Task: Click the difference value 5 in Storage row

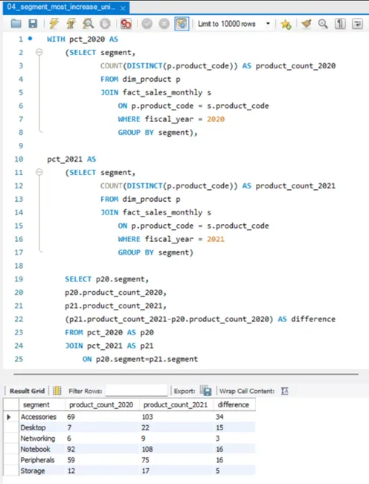Action: (218, 471)
